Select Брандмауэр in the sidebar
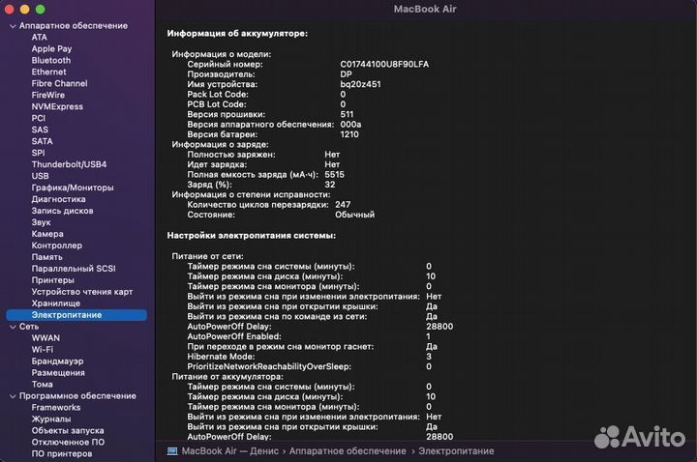This screenshot has height=462, width=697. (57, 361)
